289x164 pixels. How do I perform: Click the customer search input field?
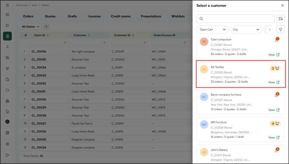point(236,19)
